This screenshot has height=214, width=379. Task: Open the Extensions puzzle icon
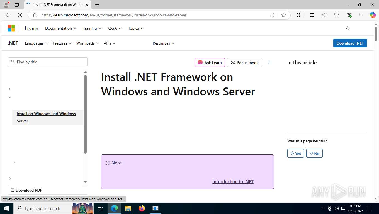pos(298,15)
